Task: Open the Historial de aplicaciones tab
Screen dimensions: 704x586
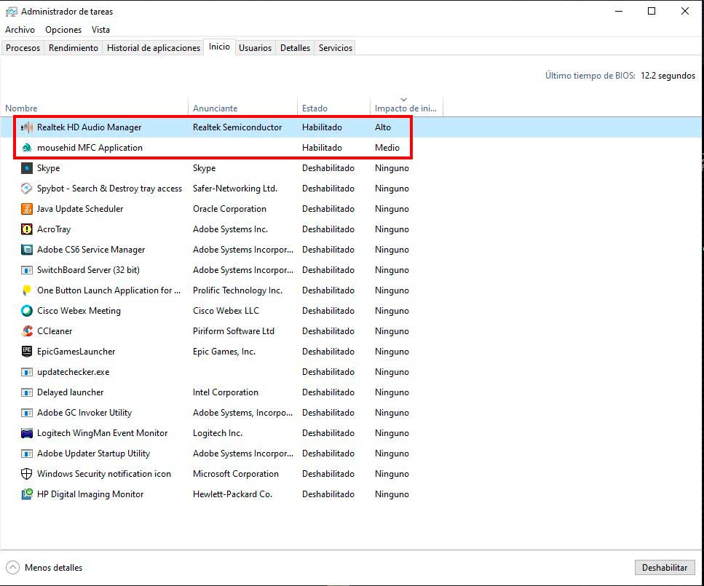Action: click(154, 48)
